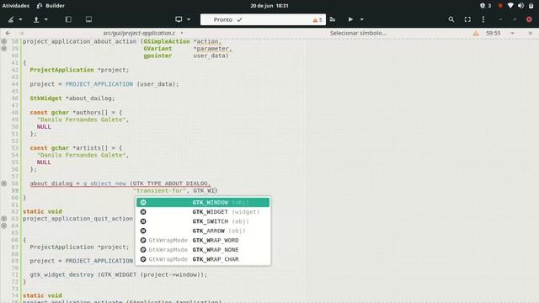Screen dimensions: 539x303
Task: Select GTK_SWITCH completion suggestion
Action: 203,221
